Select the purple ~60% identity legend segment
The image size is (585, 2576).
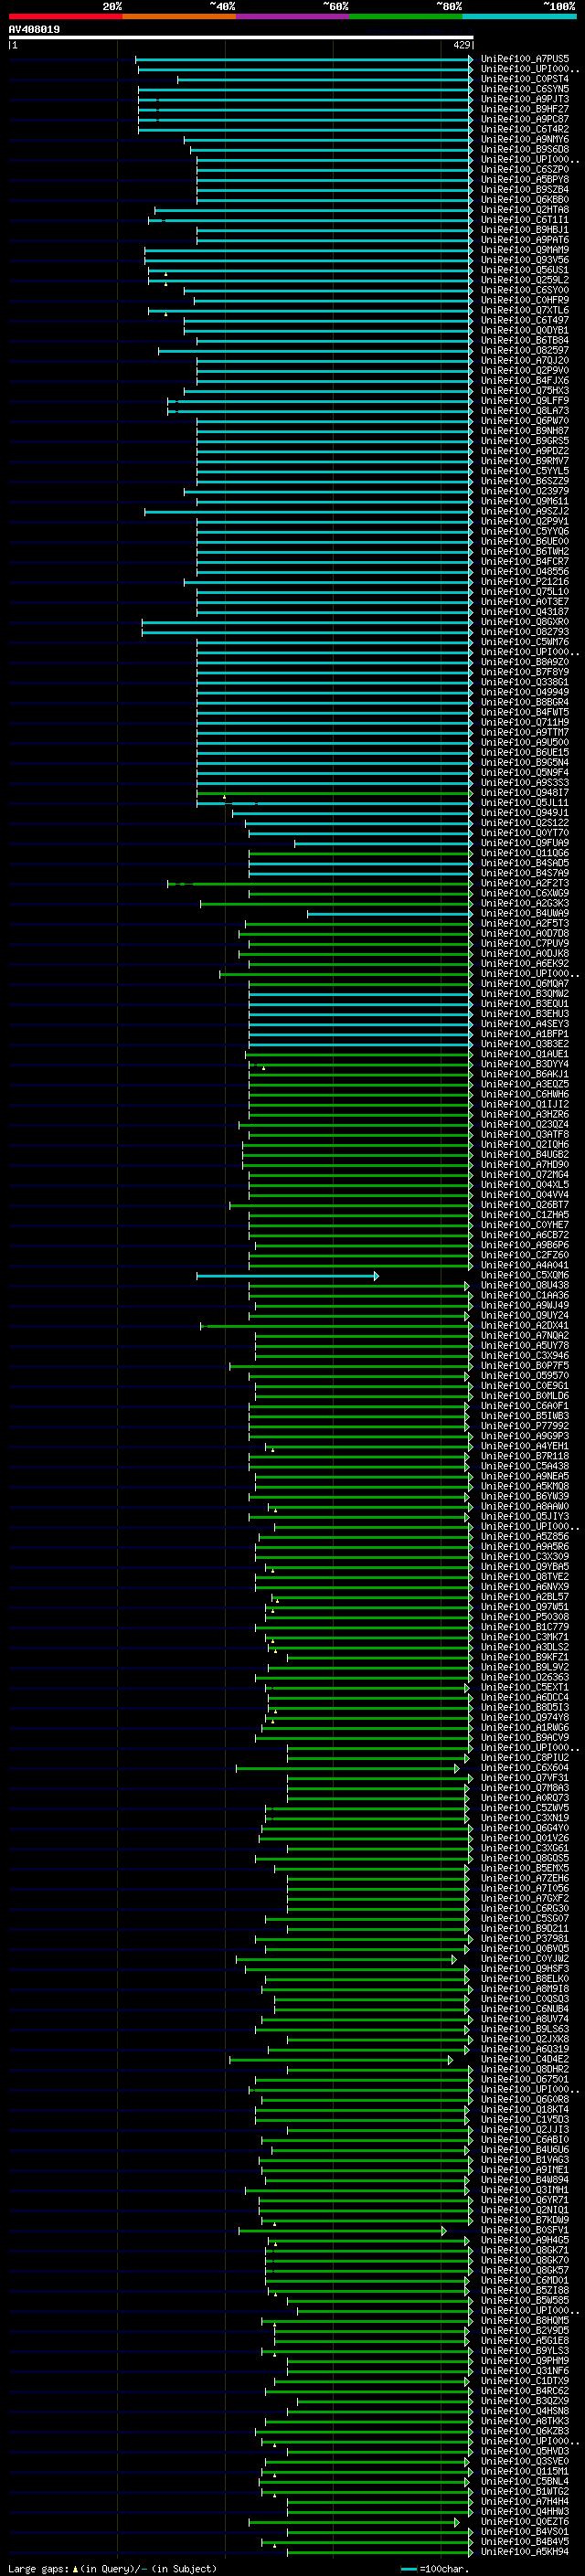tap(293, 16)
